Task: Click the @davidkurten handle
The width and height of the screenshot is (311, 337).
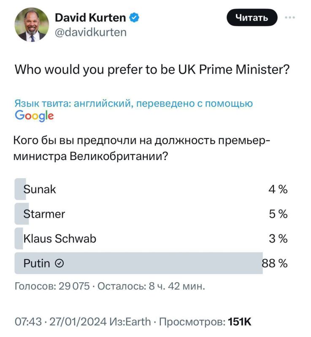Action: point(91,32)
